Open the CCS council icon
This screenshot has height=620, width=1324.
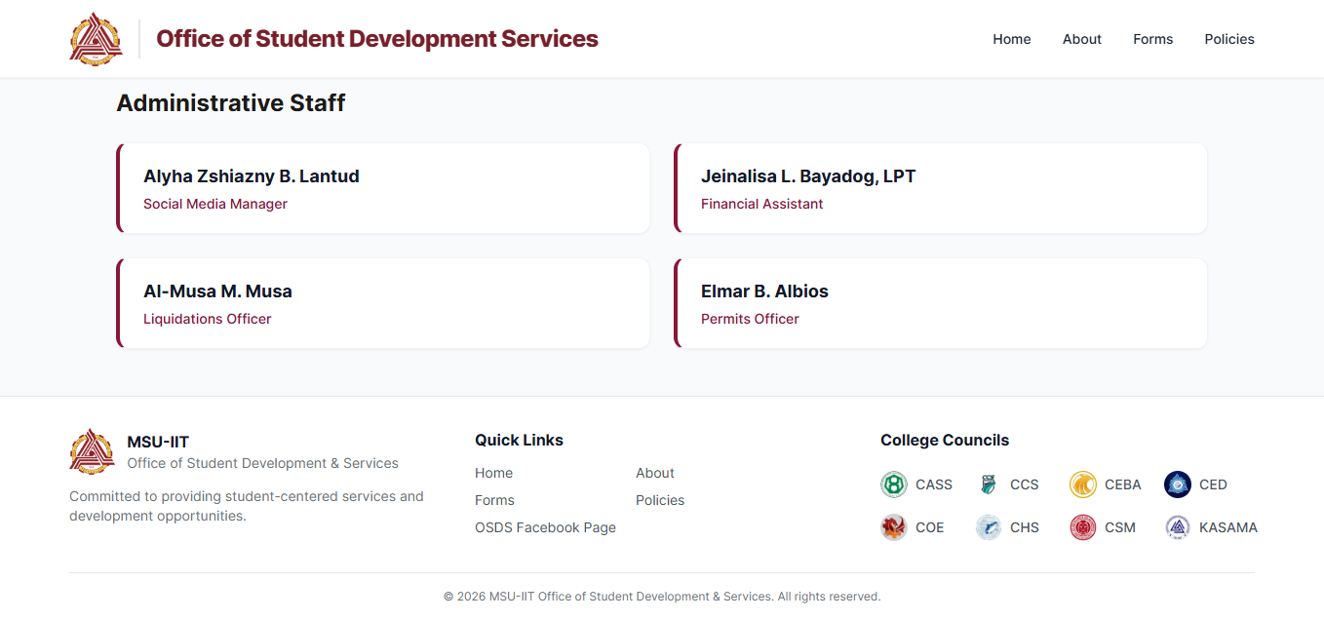click(x=988, y=484)
